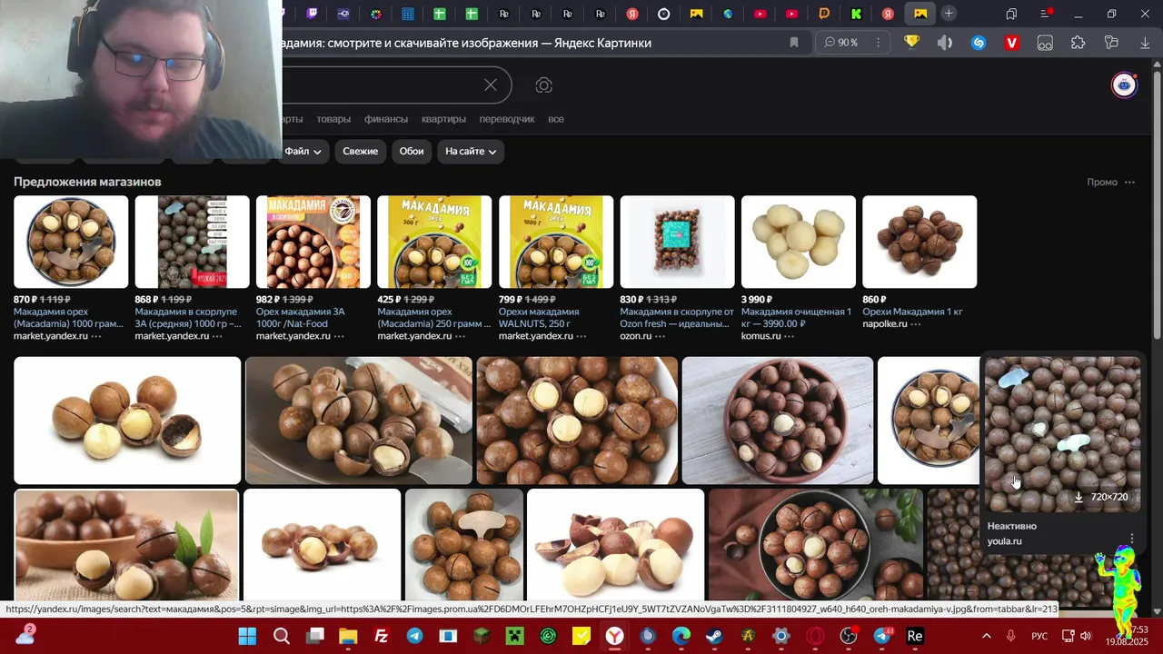Open three-dot menu on youla.ru preview card
The width and height of the screenshot is (1163, 654).
(1131, 539)
